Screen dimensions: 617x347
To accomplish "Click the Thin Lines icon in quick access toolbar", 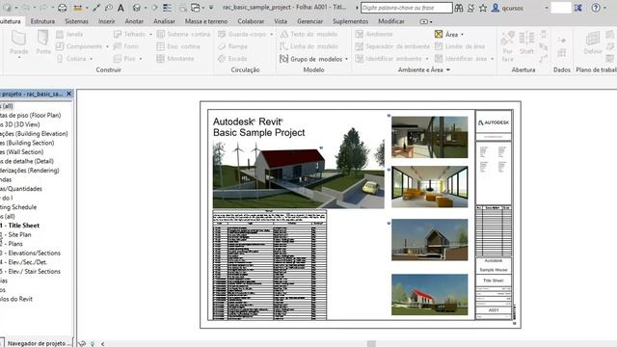I will 167,8.
